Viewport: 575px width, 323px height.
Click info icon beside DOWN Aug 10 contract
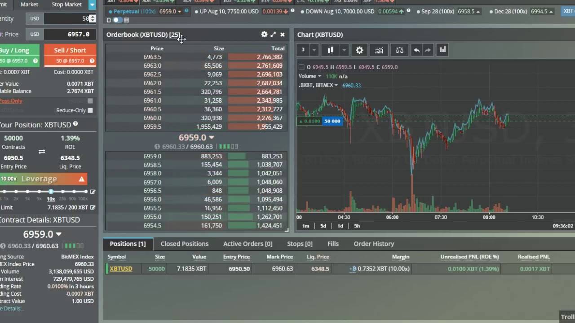[408, 11]
